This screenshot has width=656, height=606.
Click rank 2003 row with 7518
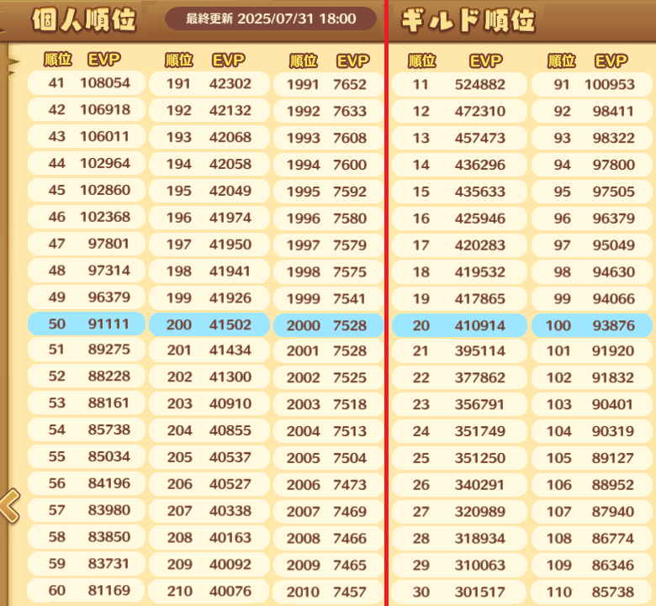pyautogui.click(x=328, y=404)
